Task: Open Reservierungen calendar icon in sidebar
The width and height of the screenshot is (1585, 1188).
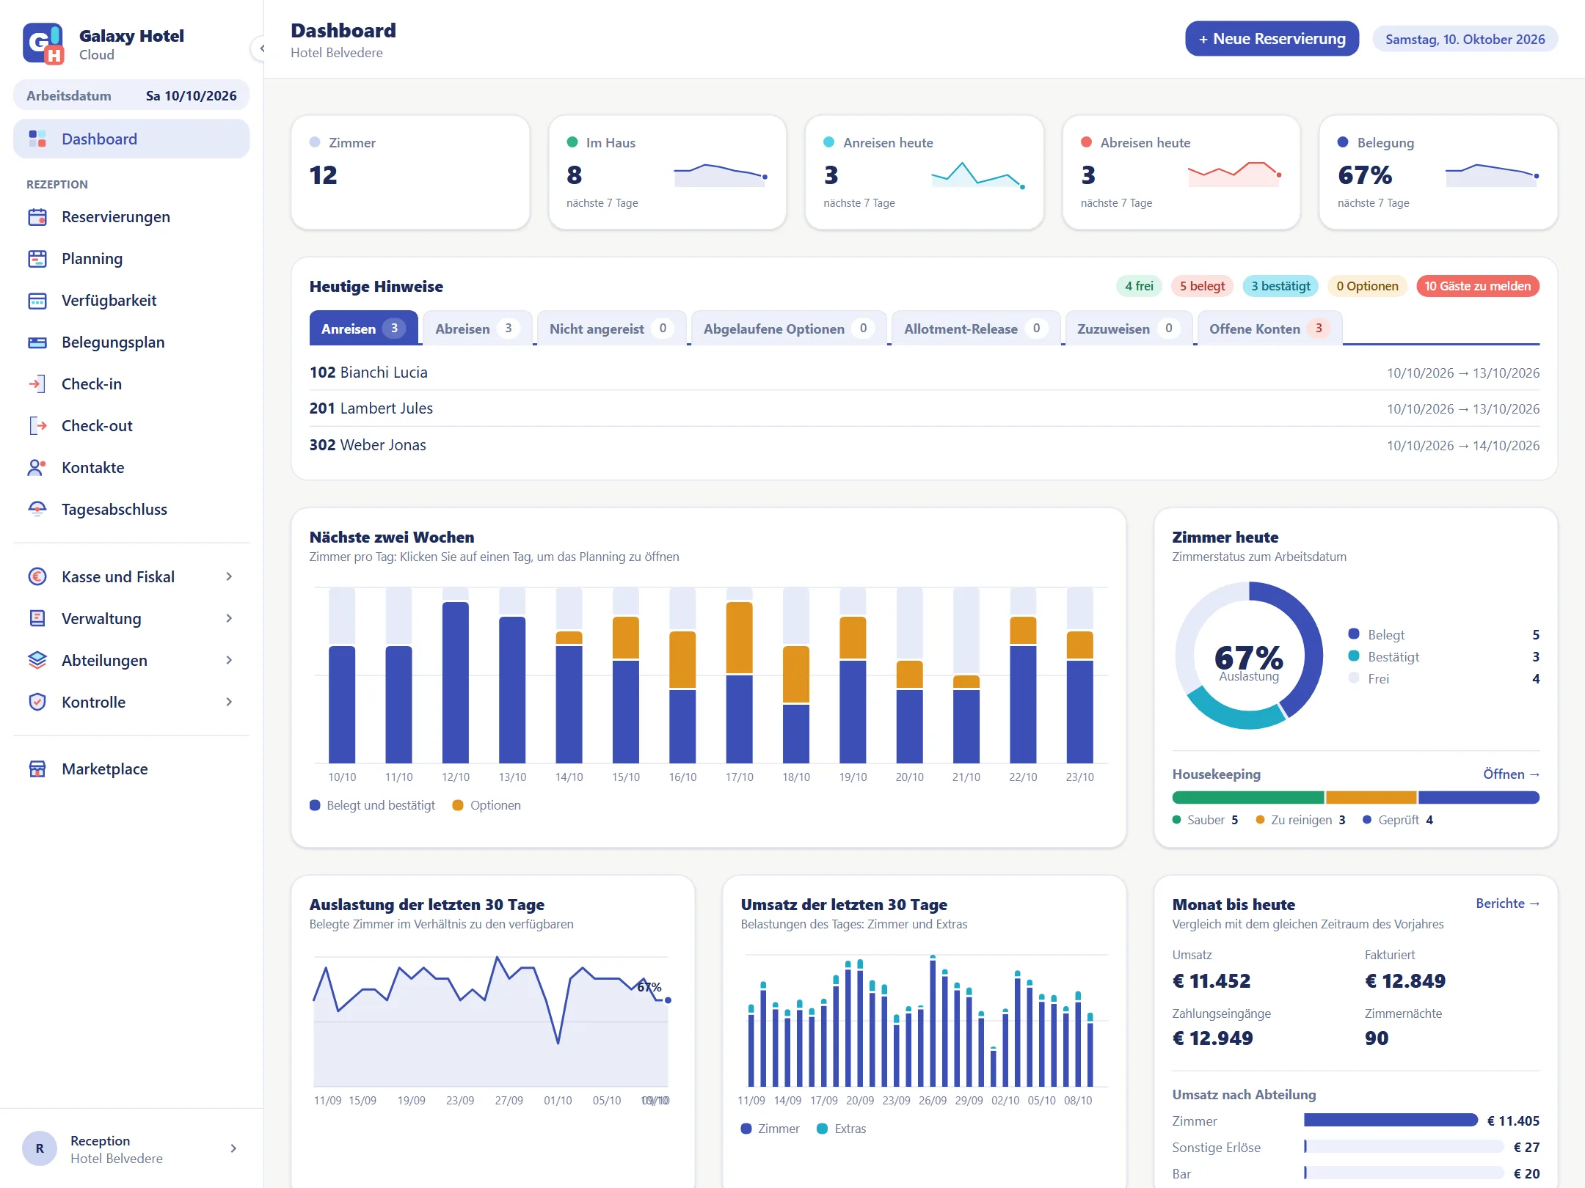Action: tap(37, 217)
